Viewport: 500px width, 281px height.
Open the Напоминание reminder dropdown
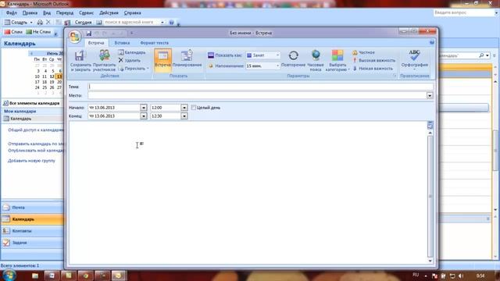(x=277, y=66)
